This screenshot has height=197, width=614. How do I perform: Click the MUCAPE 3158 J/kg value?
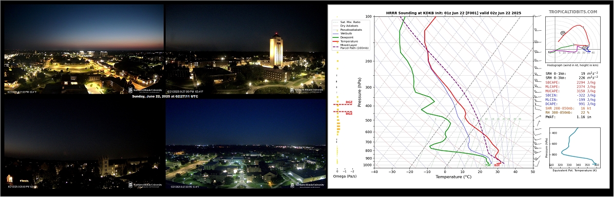click(586, 91)
